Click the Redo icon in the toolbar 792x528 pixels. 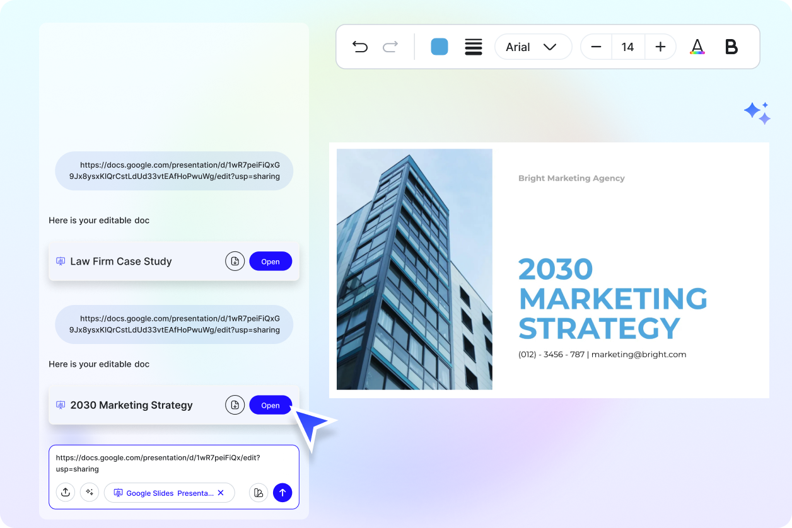coord(390,47)
